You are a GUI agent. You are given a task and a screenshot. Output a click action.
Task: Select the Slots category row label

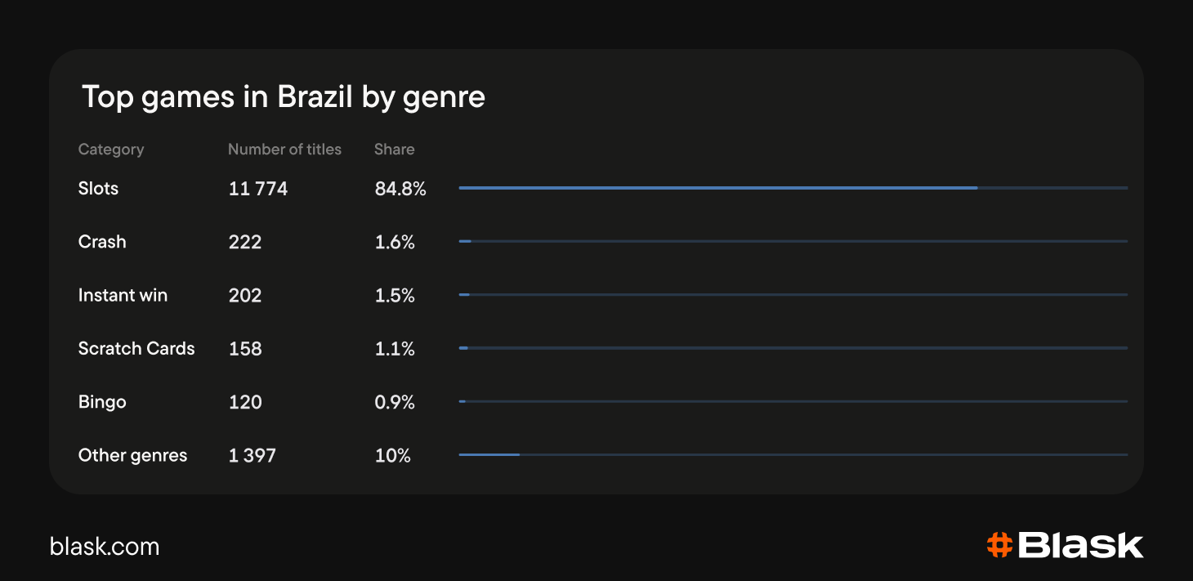click(x=98, y=189)
